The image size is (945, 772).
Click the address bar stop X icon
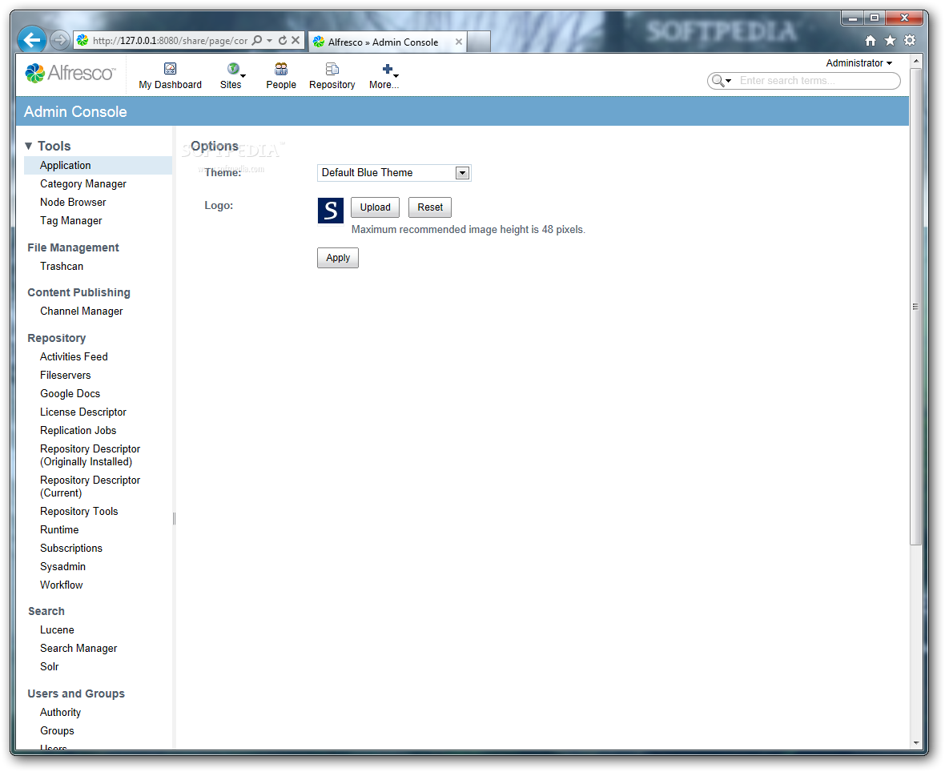coord(296,40)
